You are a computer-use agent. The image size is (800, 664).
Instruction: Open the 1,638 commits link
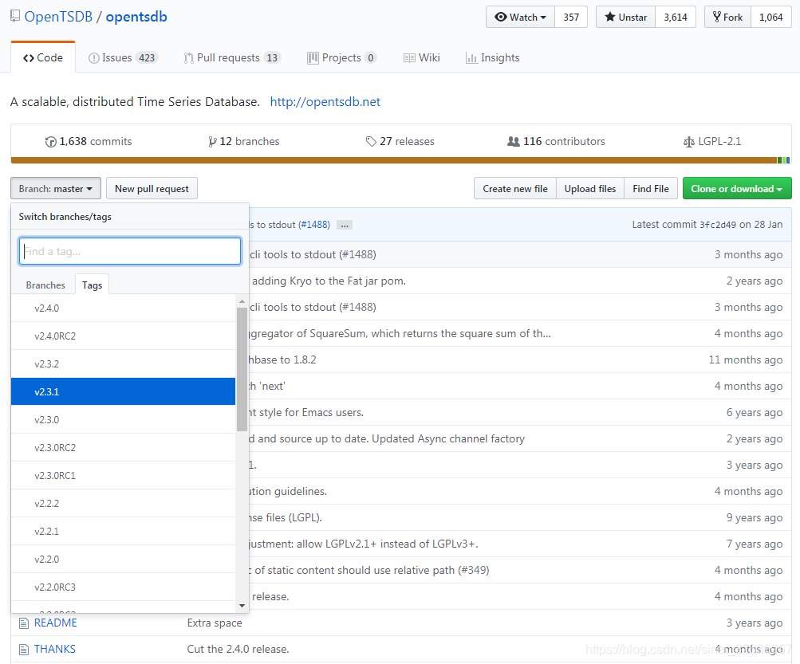[89, 141]
